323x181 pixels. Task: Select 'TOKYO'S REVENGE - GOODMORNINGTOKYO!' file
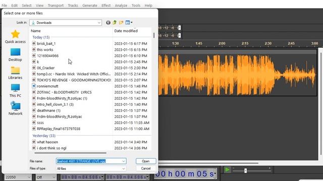click(74, 80)
